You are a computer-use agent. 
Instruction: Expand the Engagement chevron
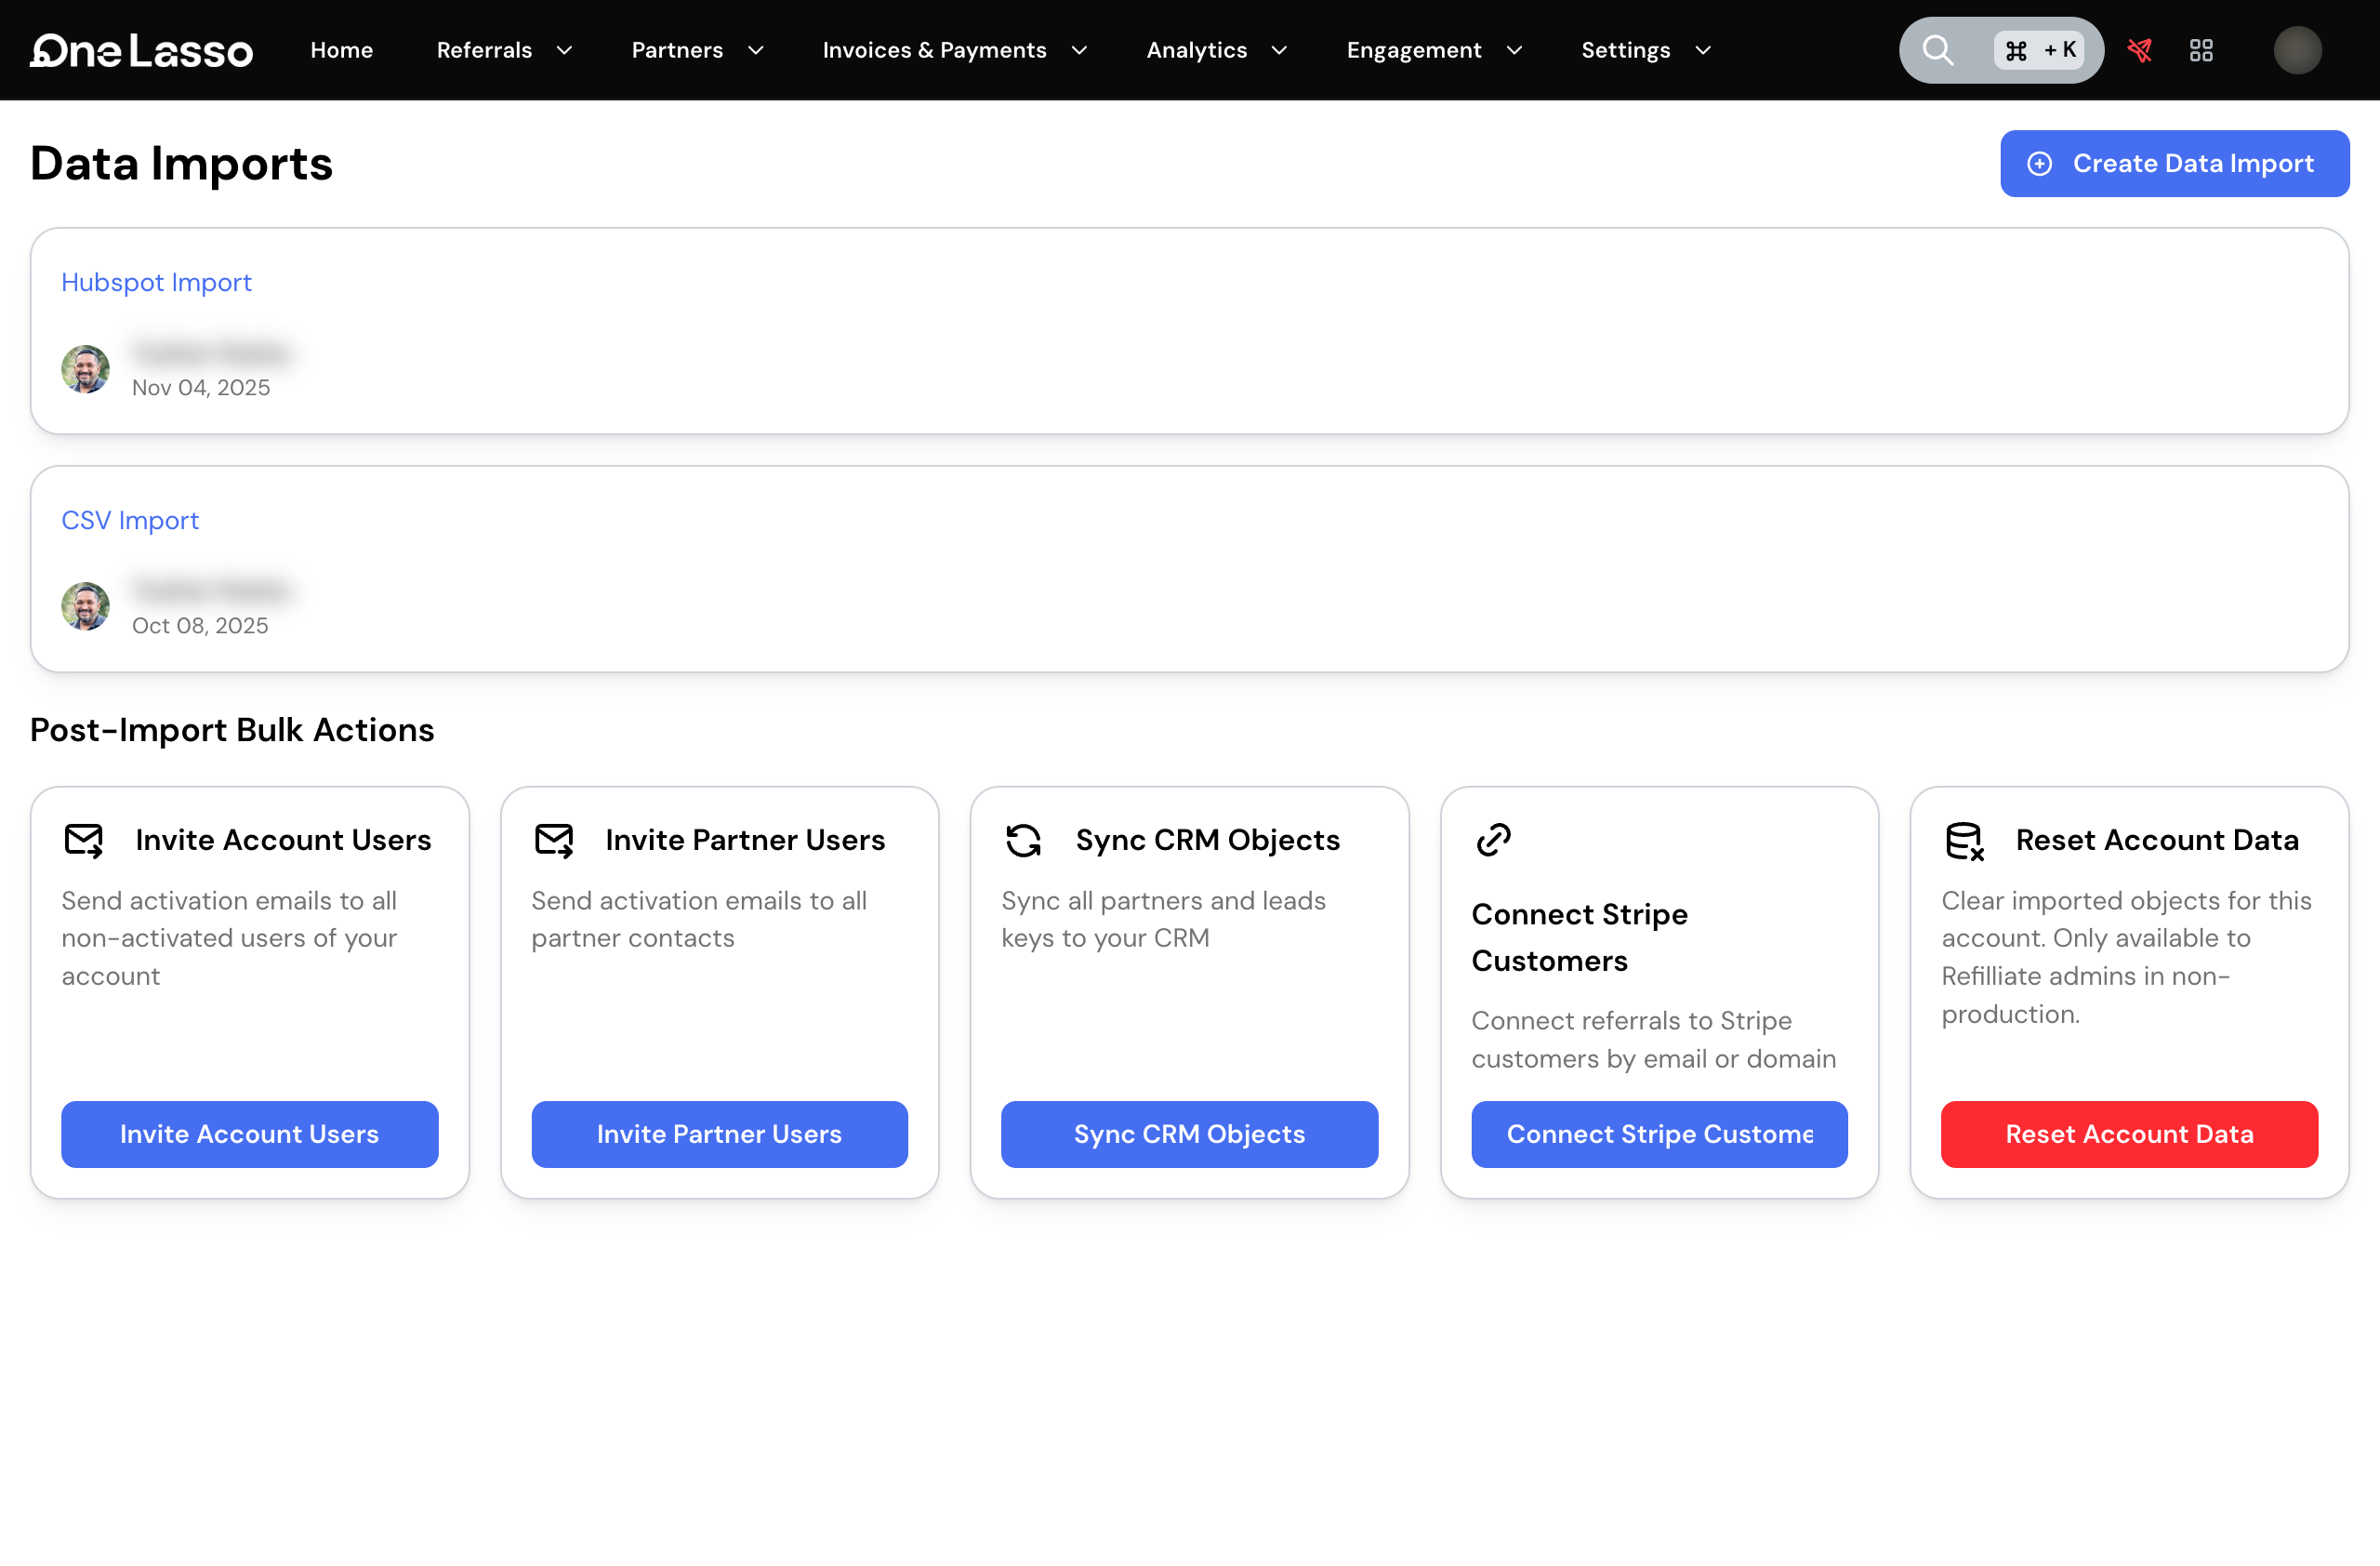(x=1514, y=50)
